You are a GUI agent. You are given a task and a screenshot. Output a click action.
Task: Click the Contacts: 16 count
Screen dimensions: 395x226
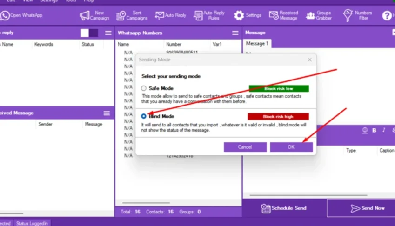click(x=160, y=212)
